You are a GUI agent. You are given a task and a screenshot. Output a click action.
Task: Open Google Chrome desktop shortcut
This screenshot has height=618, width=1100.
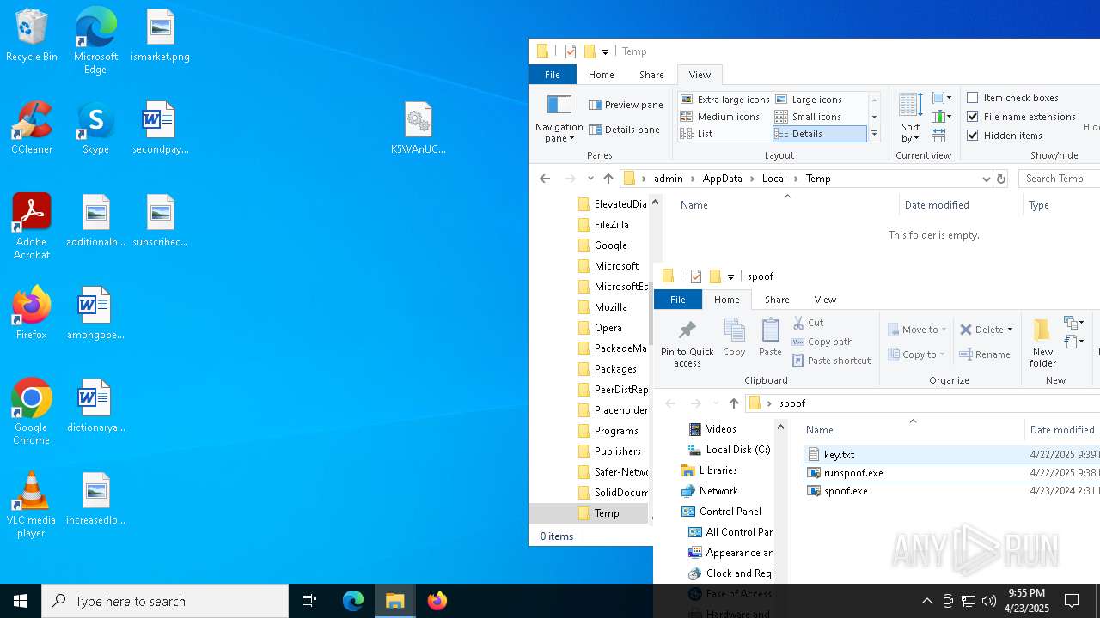tap(32, 412)
